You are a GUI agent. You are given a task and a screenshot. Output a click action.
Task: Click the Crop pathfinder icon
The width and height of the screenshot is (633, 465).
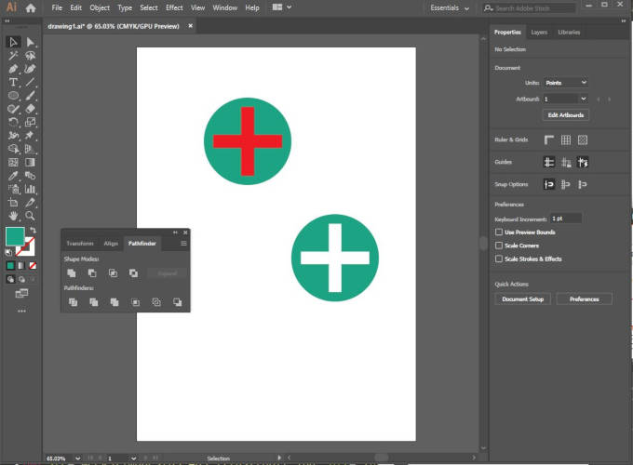tap(136, 302)
